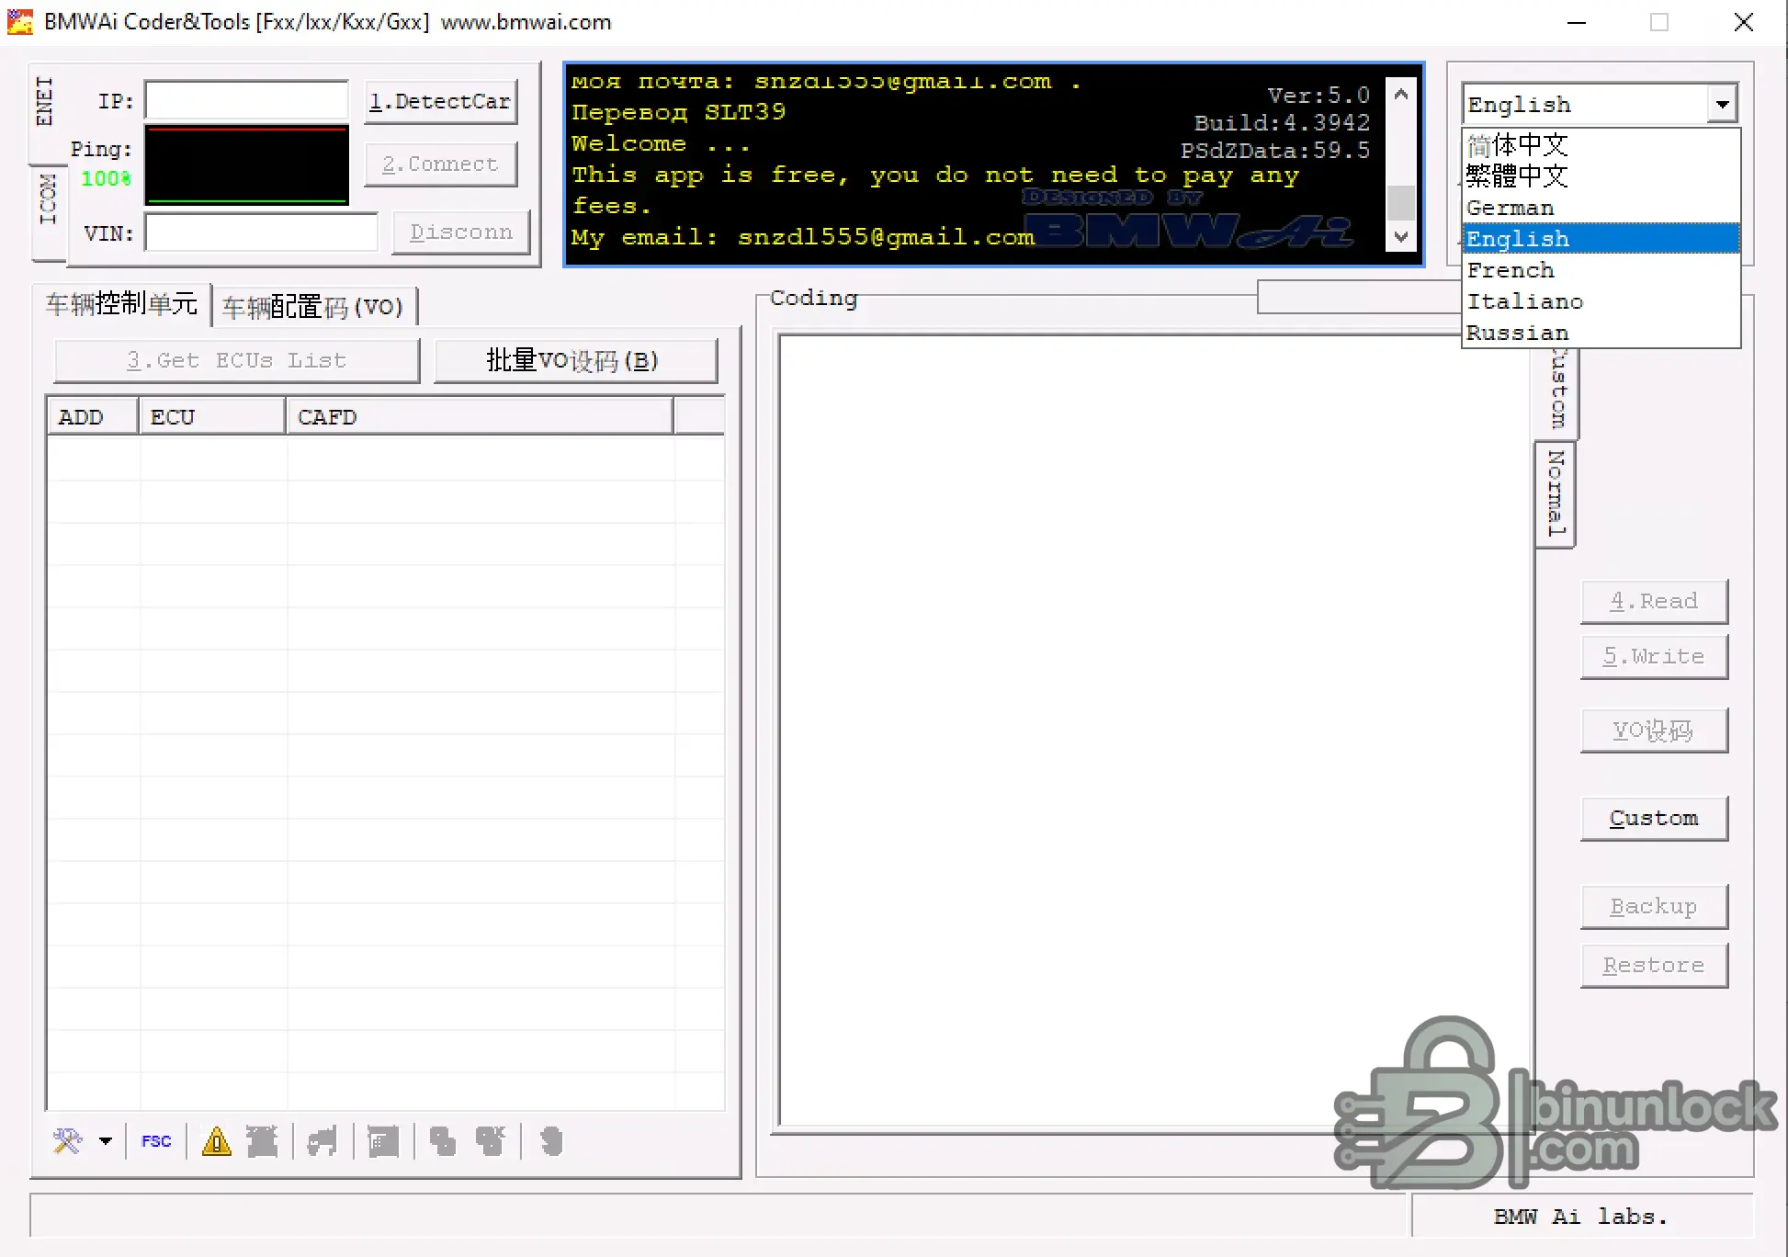
Task: Click the 批量VO设码(B) button
Action: click(574, 360)
